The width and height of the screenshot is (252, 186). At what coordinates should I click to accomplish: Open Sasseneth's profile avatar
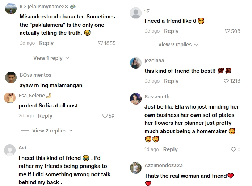[136, 99]
